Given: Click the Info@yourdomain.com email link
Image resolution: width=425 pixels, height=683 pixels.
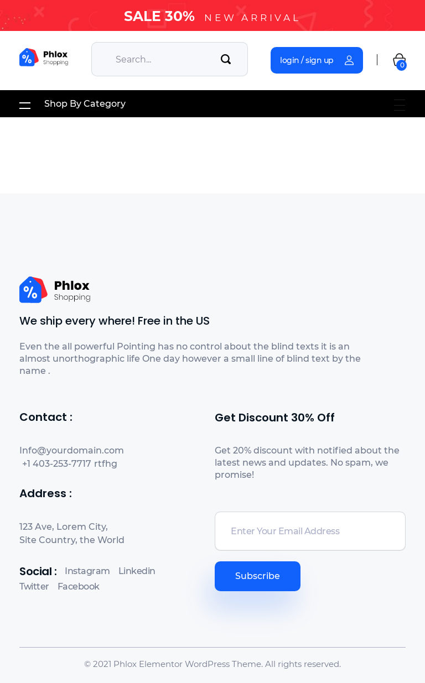Looking at the screenshot, I should click(71, 451).
